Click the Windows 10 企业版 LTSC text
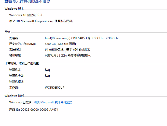 [26, 15]
